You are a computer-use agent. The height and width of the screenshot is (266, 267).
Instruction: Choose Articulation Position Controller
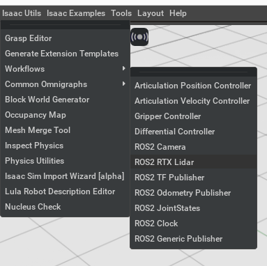point(193,86)
